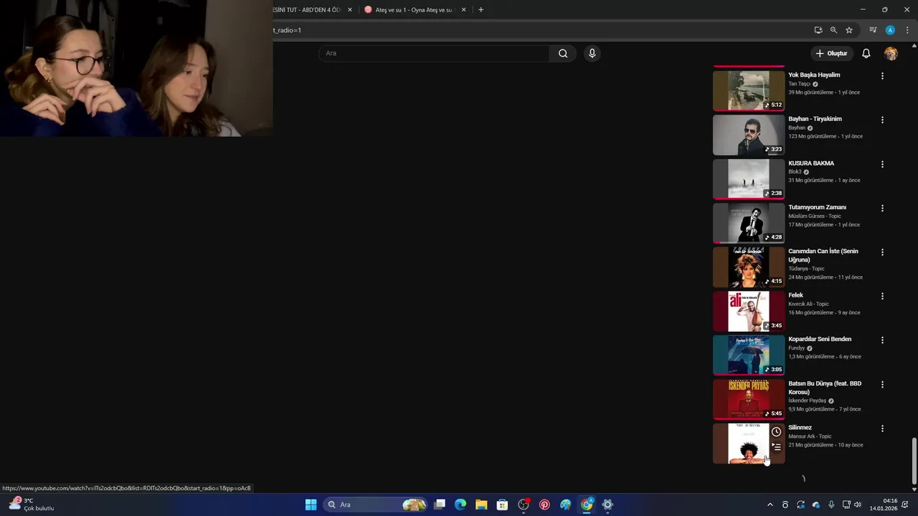Open Chrome media controls icon
Screen dimensions: 918x516
click(873, 30)
